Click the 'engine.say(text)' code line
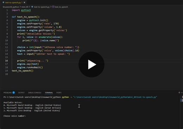The height and width of the screenshot is (129, 183). pyautogui.click(x=28, y=64)
